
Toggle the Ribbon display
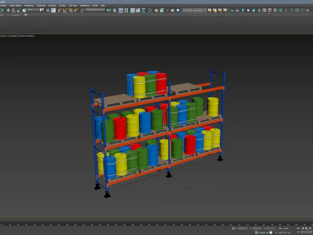(x=132, y=10)
